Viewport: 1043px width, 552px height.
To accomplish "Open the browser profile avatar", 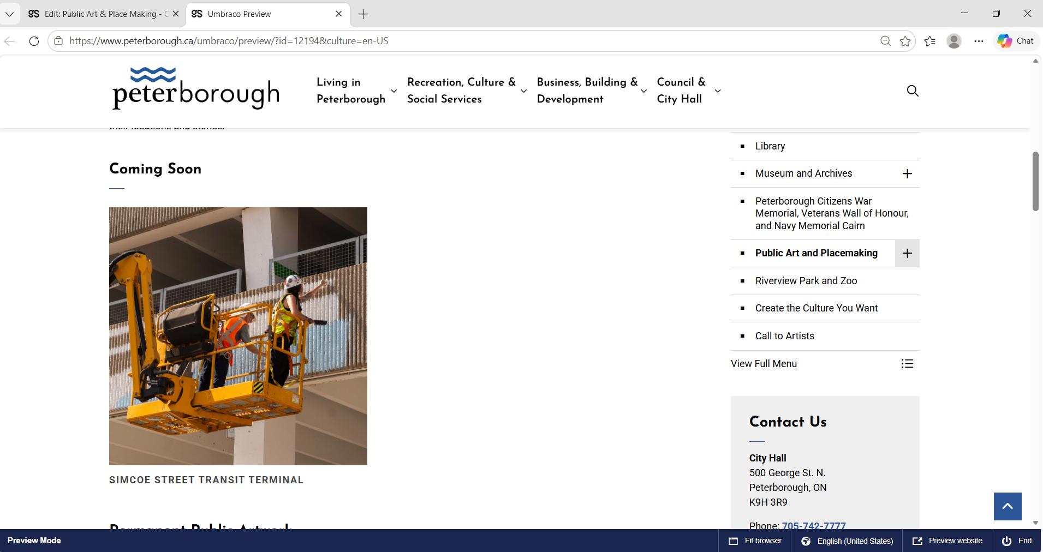I will (954, 41).
